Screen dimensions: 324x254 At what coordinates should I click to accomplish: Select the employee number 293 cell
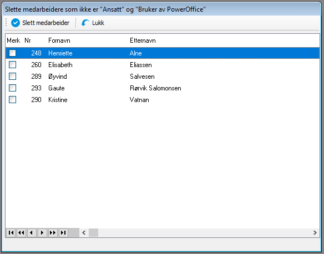pyautogui.click(x=36, y=88)
